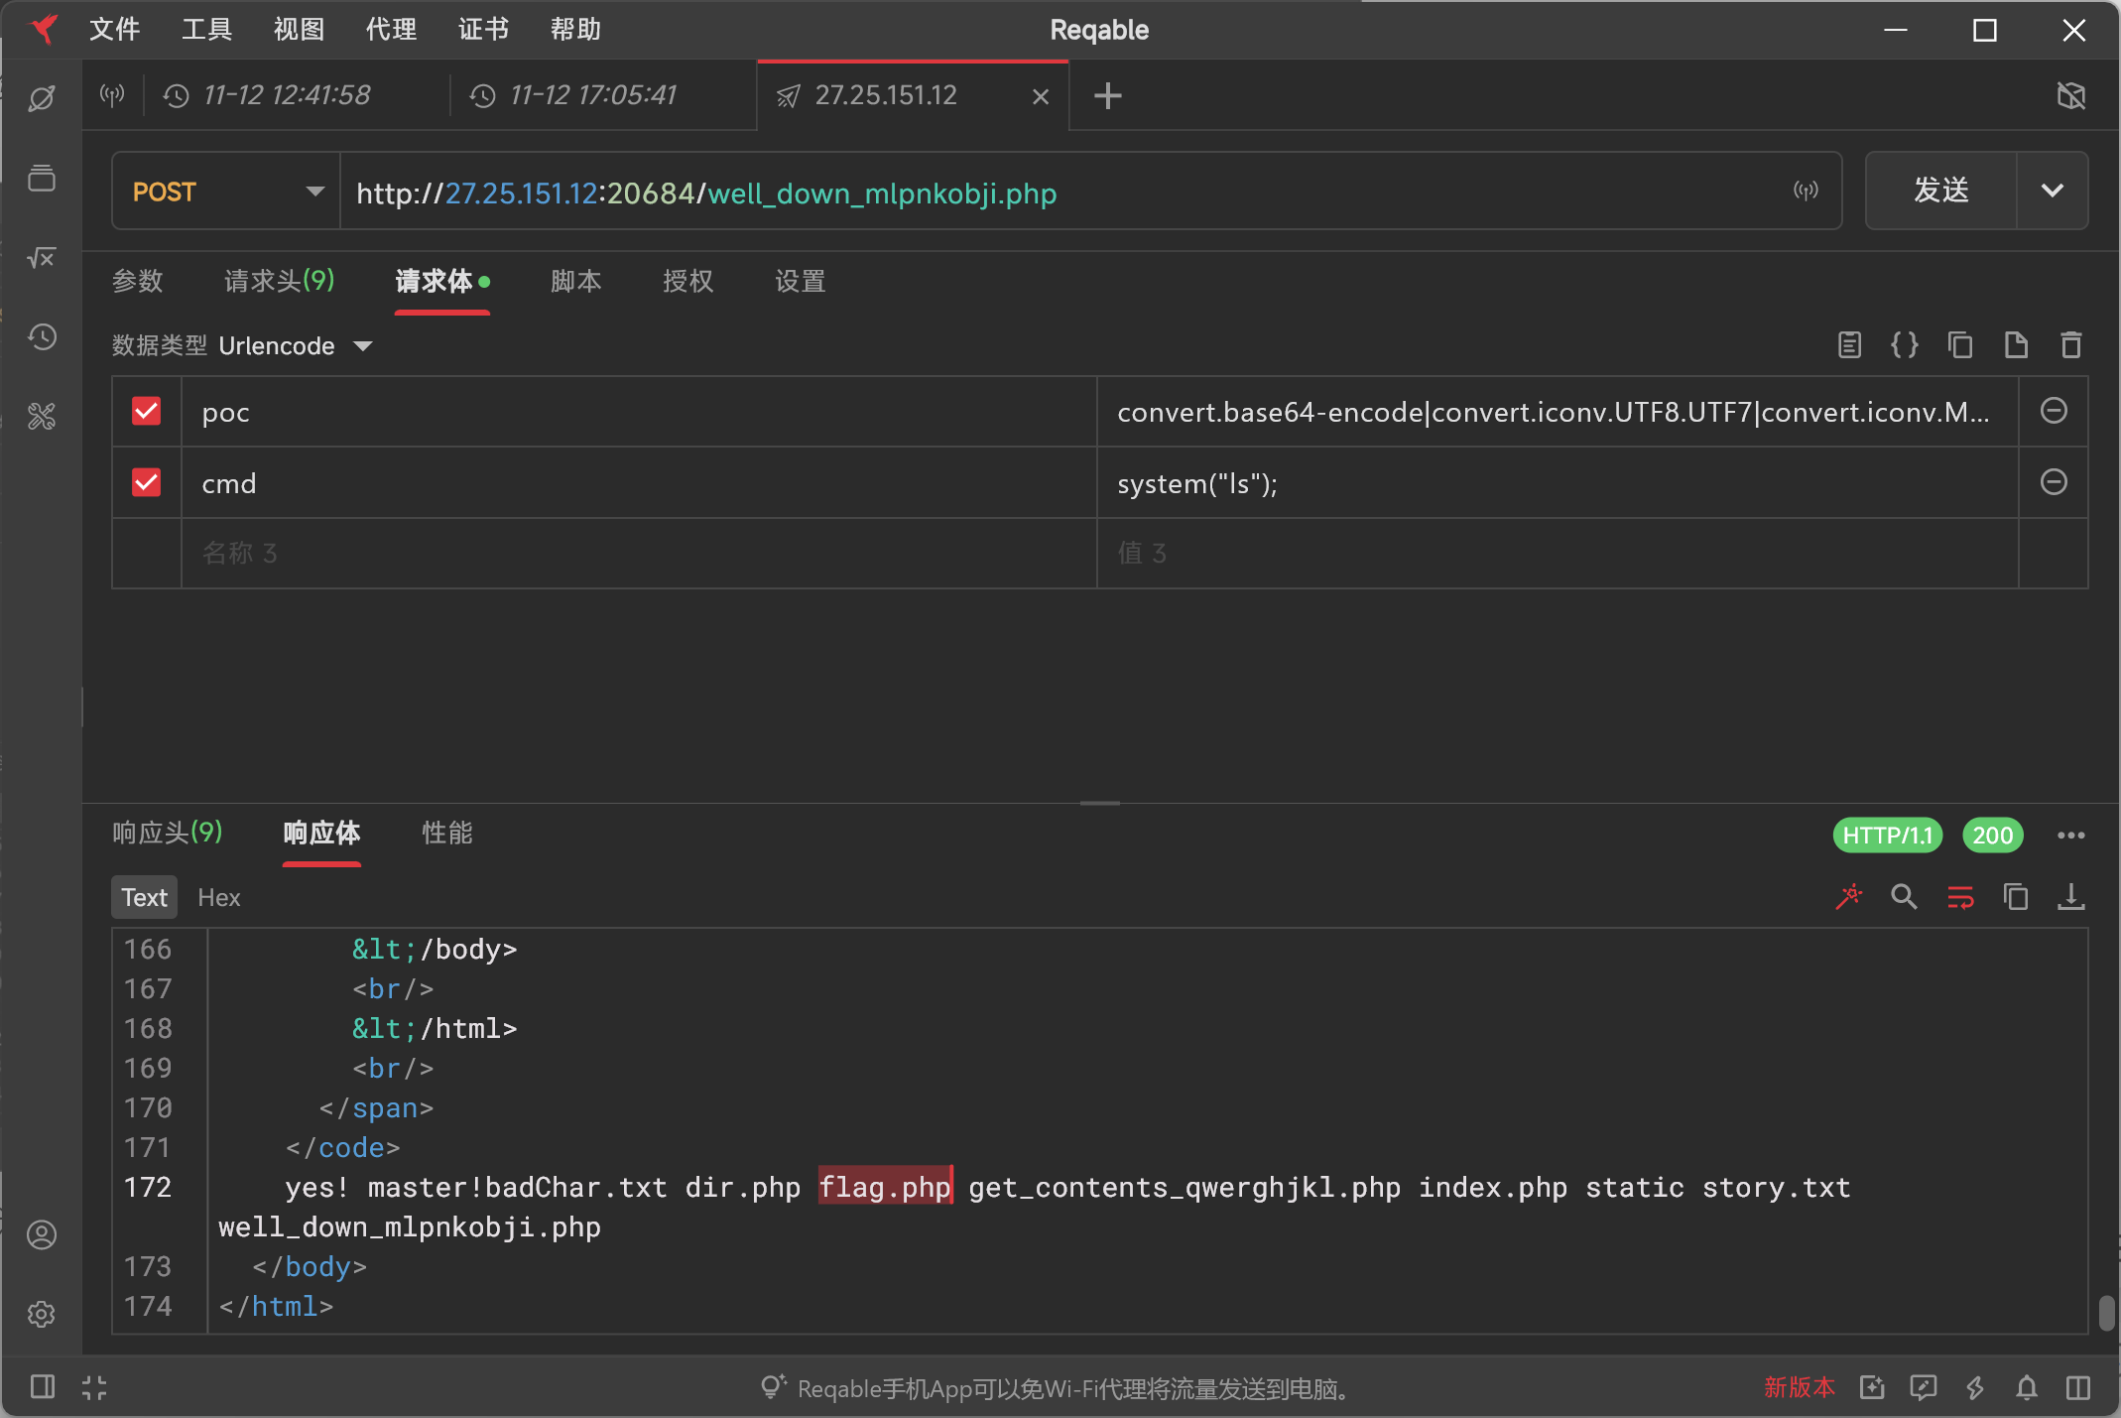Click the magic wand beautify icon

[x=1849, y=897]
